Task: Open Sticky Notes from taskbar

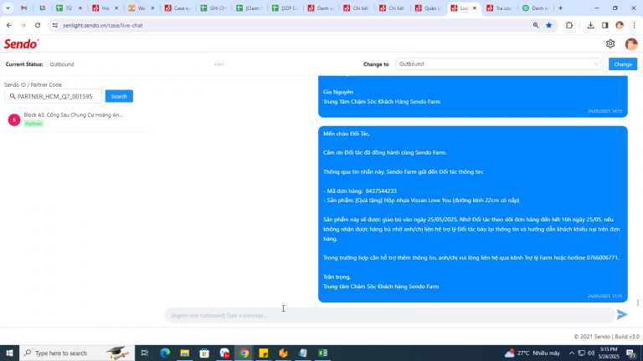Action: coord(264,353)
